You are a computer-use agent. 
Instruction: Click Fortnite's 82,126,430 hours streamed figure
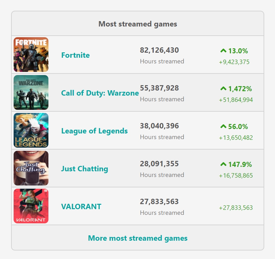pos(159,50)
